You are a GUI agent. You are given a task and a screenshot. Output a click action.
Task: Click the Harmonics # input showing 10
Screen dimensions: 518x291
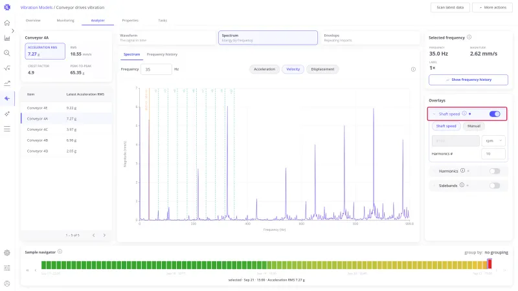493,154
